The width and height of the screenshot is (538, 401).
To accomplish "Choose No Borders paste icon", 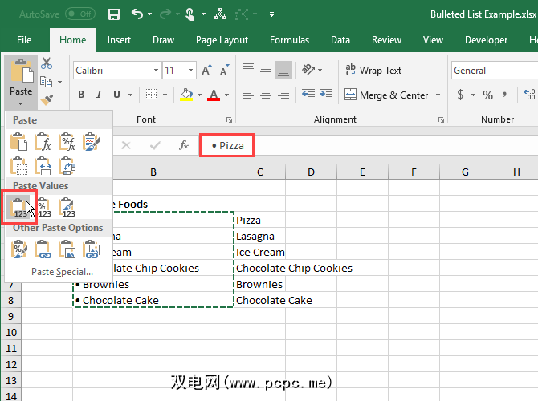I will 19,165.
